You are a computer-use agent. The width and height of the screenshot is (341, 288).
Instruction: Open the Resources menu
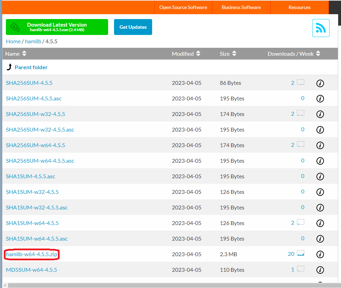299,7
